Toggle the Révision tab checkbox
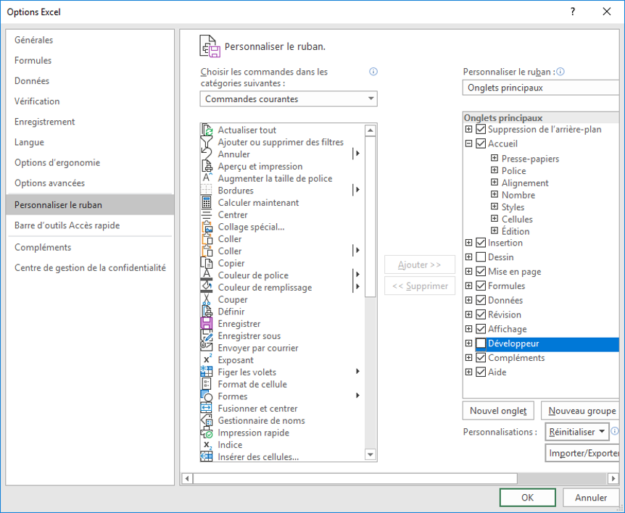The height and width of the screenshot is (513, 625). tap(481, 314)
